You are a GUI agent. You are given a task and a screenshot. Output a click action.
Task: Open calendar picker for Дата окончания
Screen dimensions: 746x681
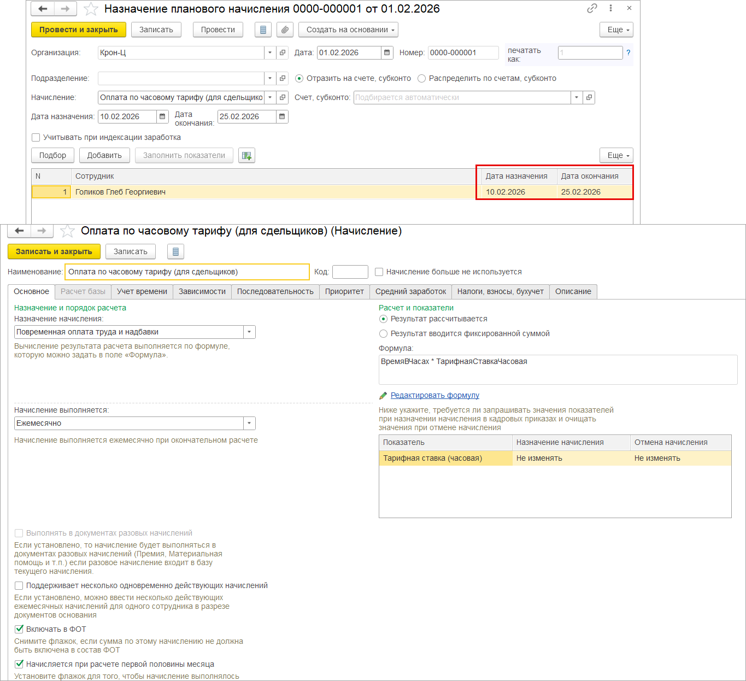(282, 116)
